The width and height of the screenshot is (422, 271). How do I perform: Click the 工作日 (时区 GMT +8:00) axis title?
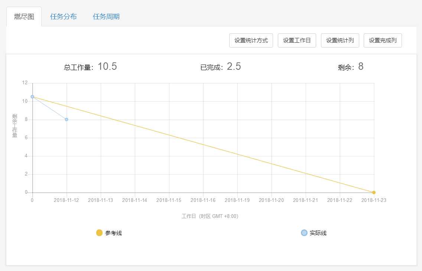(x=210, y=216)
